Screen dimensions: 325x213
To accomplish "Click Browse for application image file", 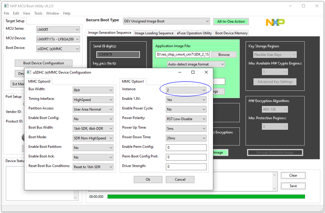I will (224, 54).
